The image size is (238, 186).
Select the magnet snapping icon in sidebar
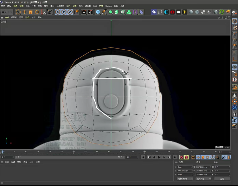point(235,87)
